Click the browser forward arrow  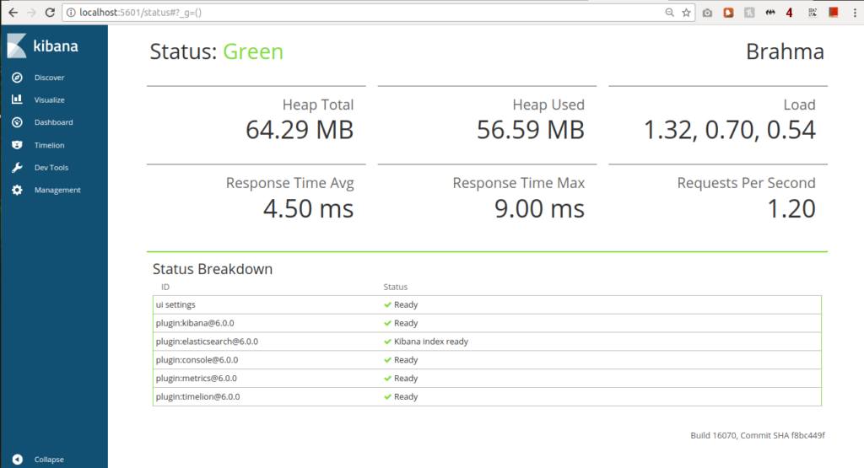[31, 12]
